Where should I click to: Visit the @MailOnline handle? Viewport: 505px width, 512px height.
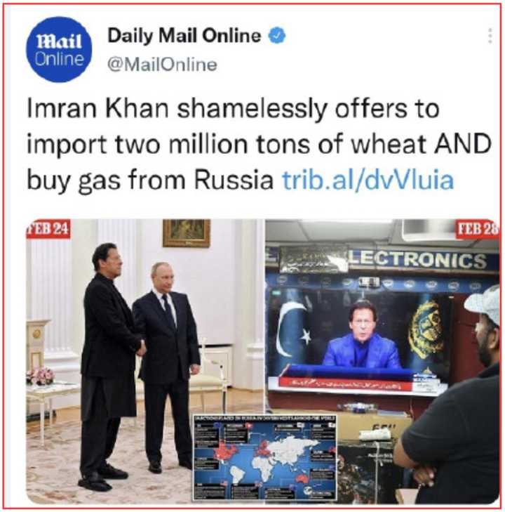click(162, 65)
